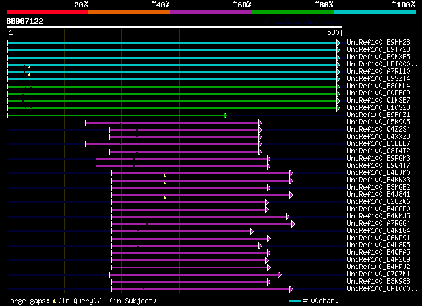Click yellow query-gap symbol in the legend
The height and width of the screenshot is (306, 422).
coord(54,301)
